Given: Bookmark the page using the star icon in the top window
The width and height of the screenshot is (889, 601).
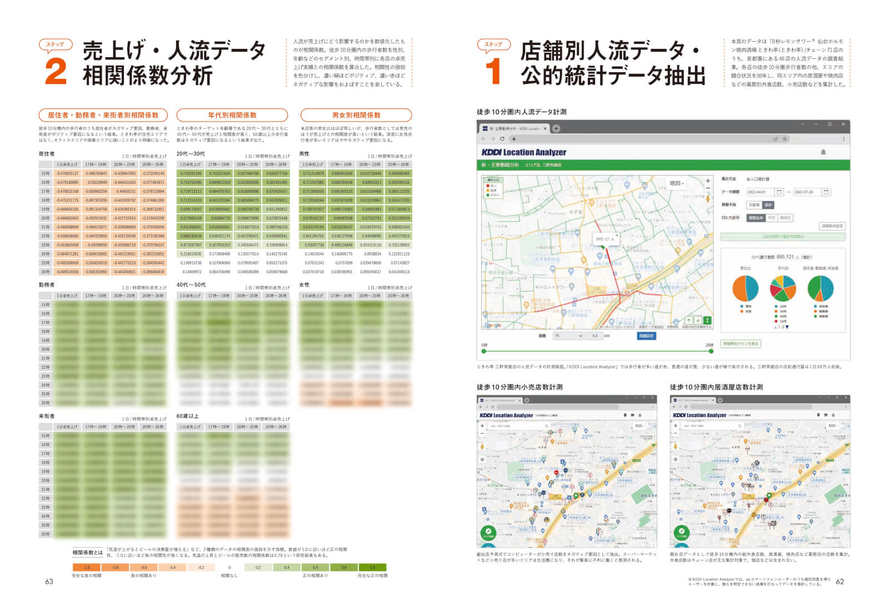Looking at the screenshot, I should 785,139.
